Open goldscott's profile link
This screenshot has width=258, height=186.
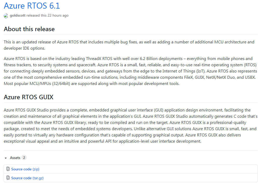18,16
